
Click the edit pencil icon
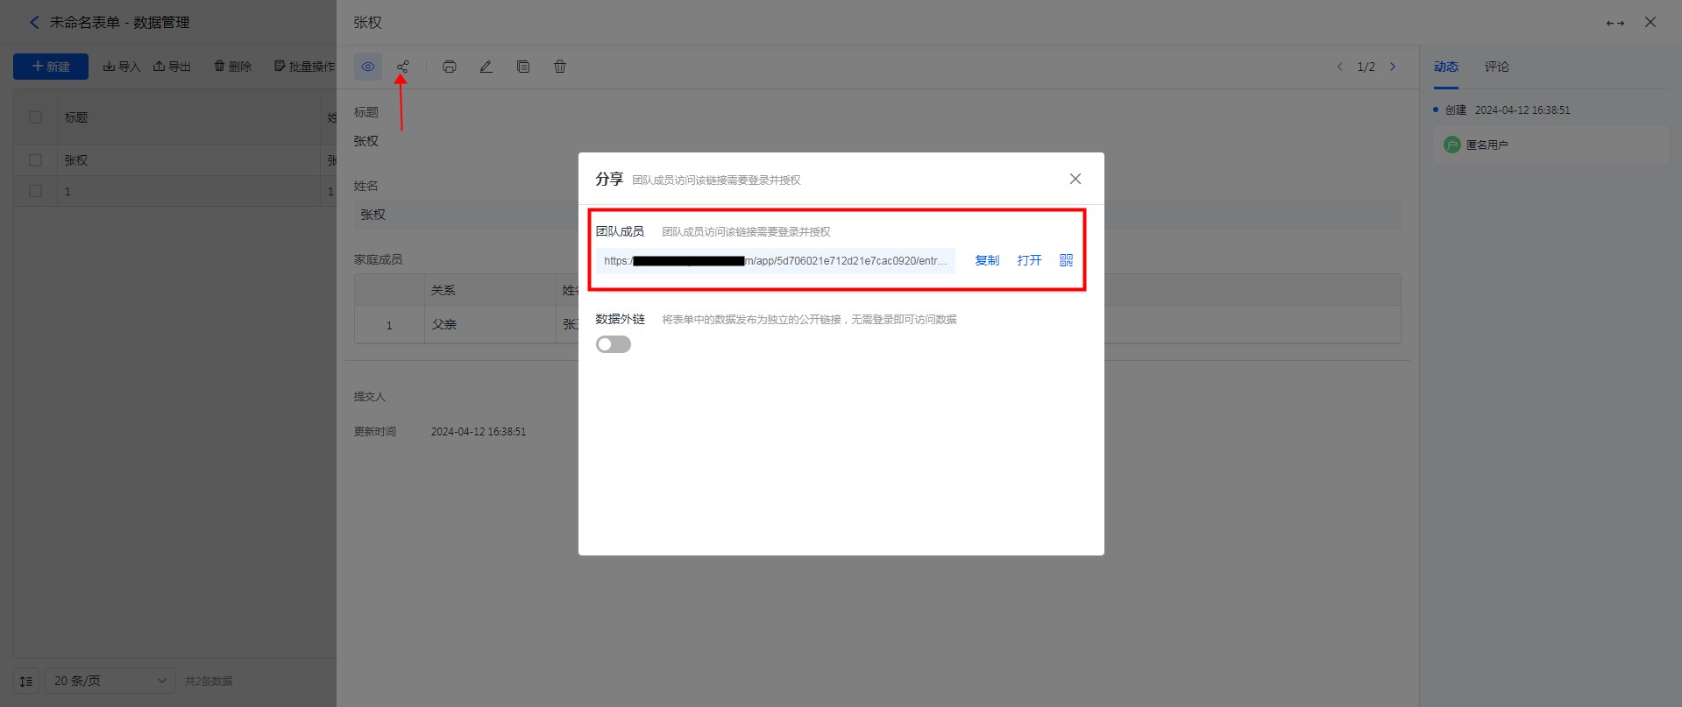(486, 67)
